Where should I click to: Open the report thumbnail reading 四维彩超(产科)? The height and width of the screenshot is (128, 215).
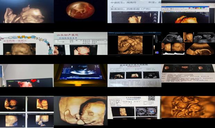click(x=135, y=11)
